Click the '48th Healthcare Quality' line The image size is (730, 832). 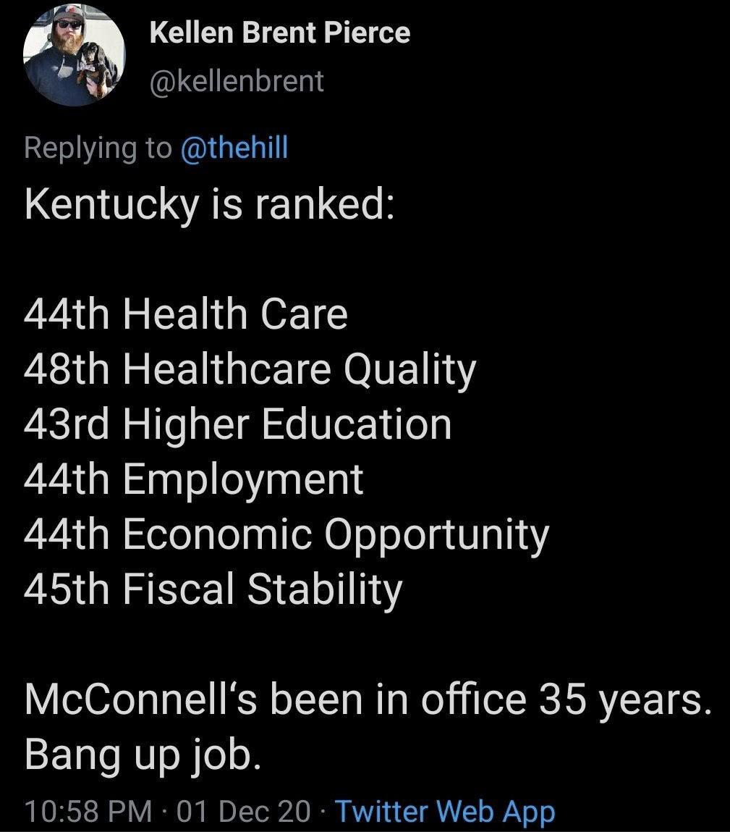pyautogui.click(x=250, y=369)
